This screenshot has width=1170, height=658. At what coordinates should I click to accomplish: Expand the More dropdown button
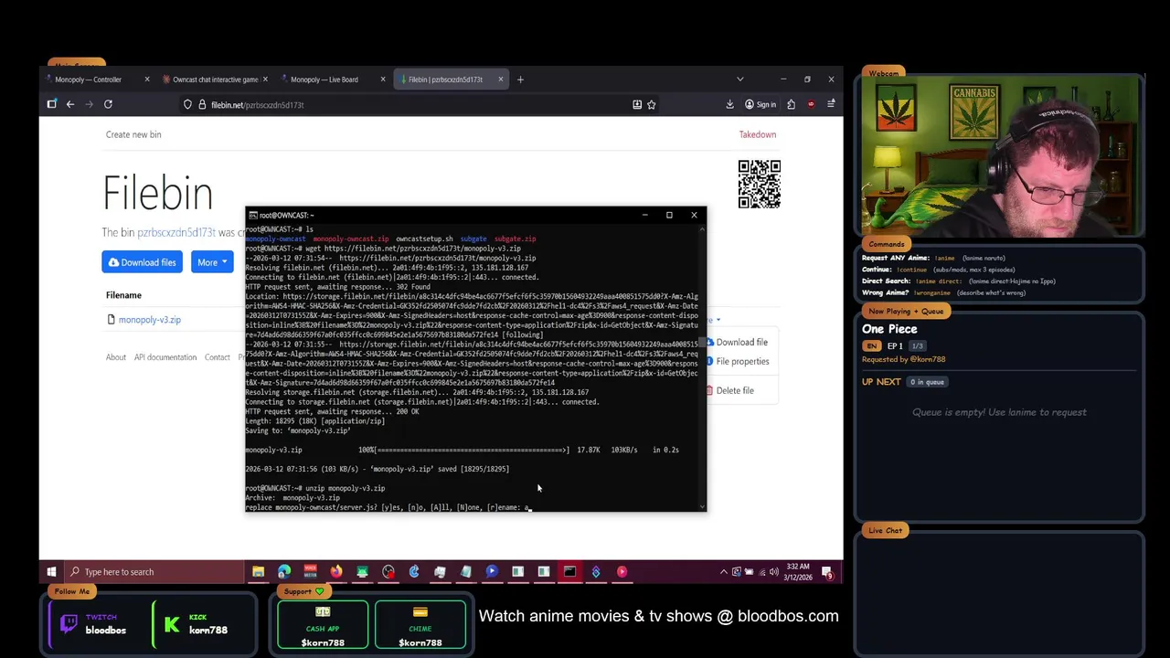pos(212,262)
